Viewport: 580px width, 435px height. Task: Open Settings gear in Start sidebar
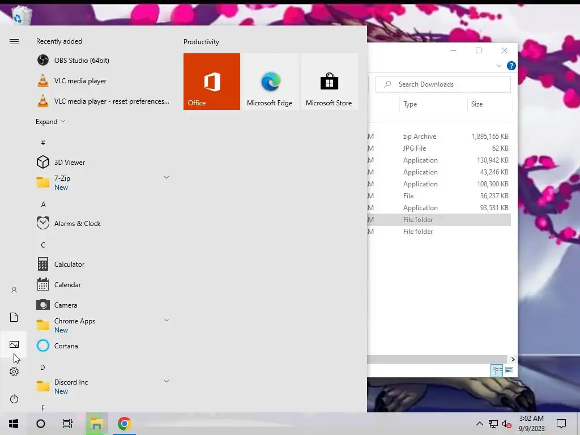click(14, 372)
